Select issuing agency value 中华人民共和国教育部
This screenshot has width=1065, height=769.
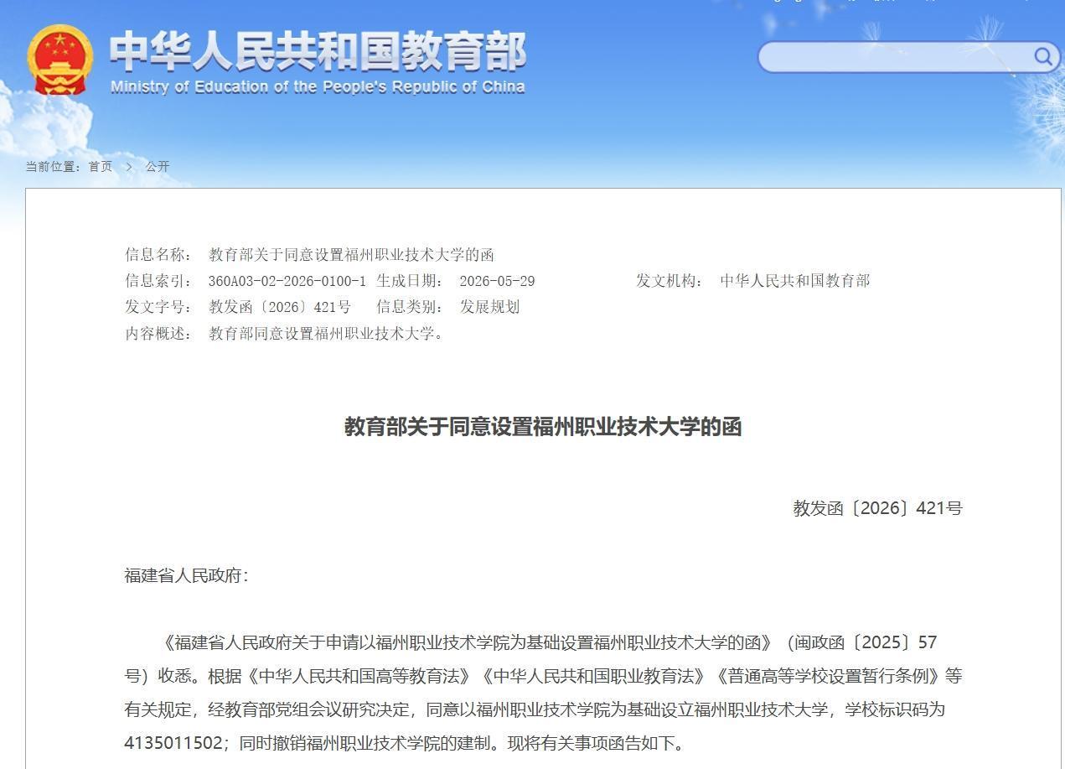[794, 281]
